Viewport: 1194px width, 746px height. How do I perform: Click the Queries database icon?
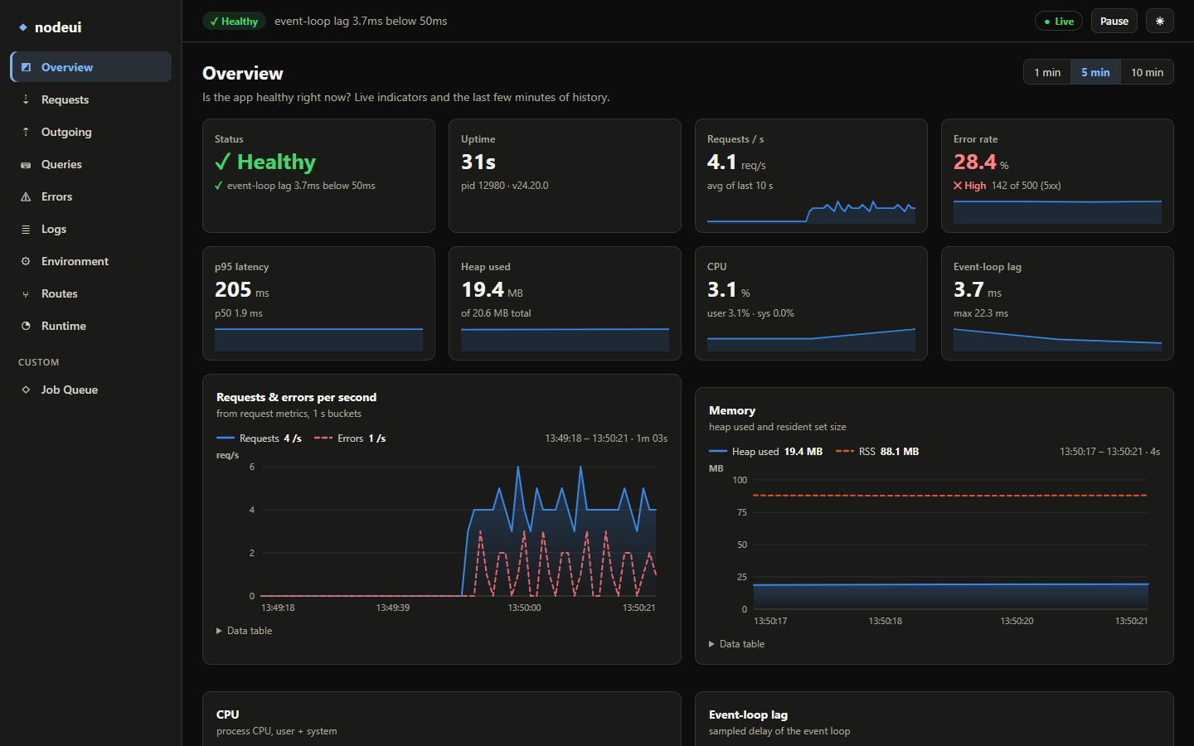click(x=26, y=165)
